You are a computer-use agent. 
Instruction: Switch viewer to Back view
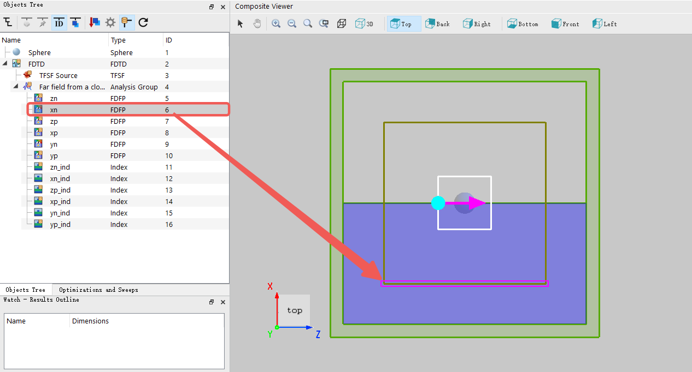pos(437,23)
